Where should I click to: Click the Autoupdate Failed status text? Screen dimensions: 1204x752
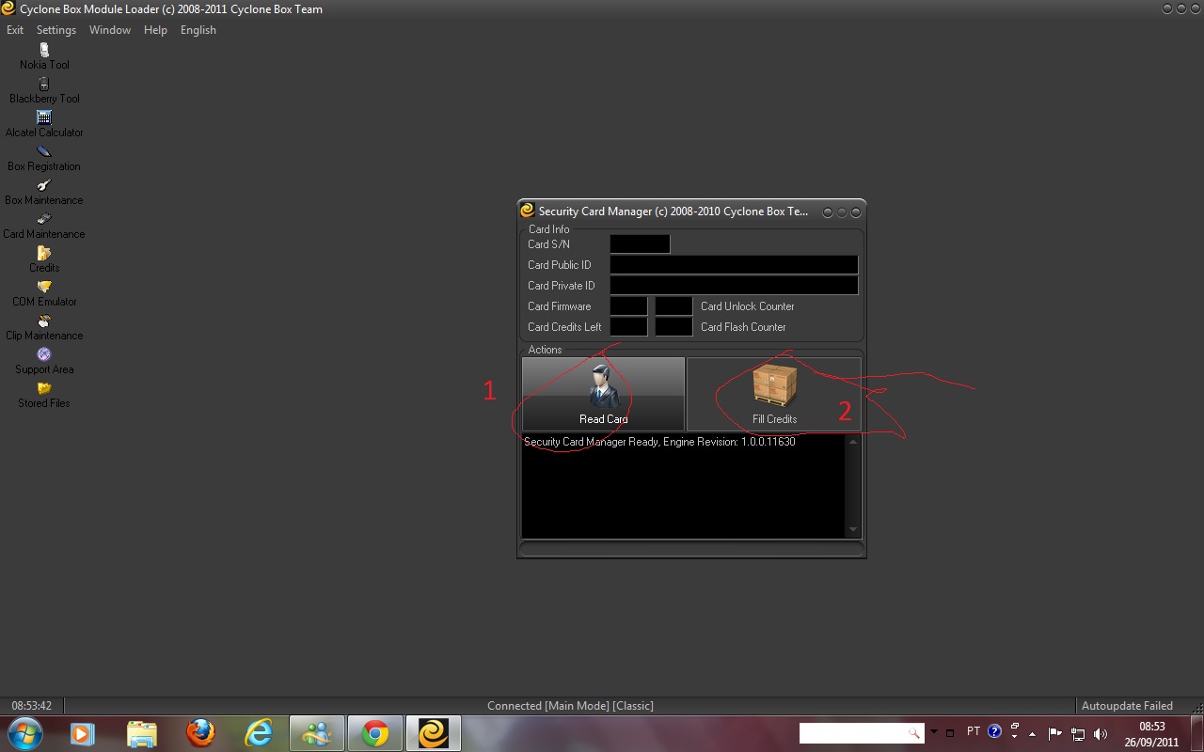(1127, 706)
